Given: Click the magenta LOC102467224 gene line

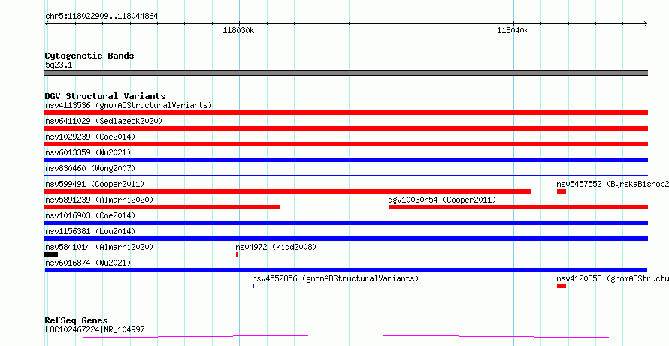Looking at the screenshot, I should (346, 337).
